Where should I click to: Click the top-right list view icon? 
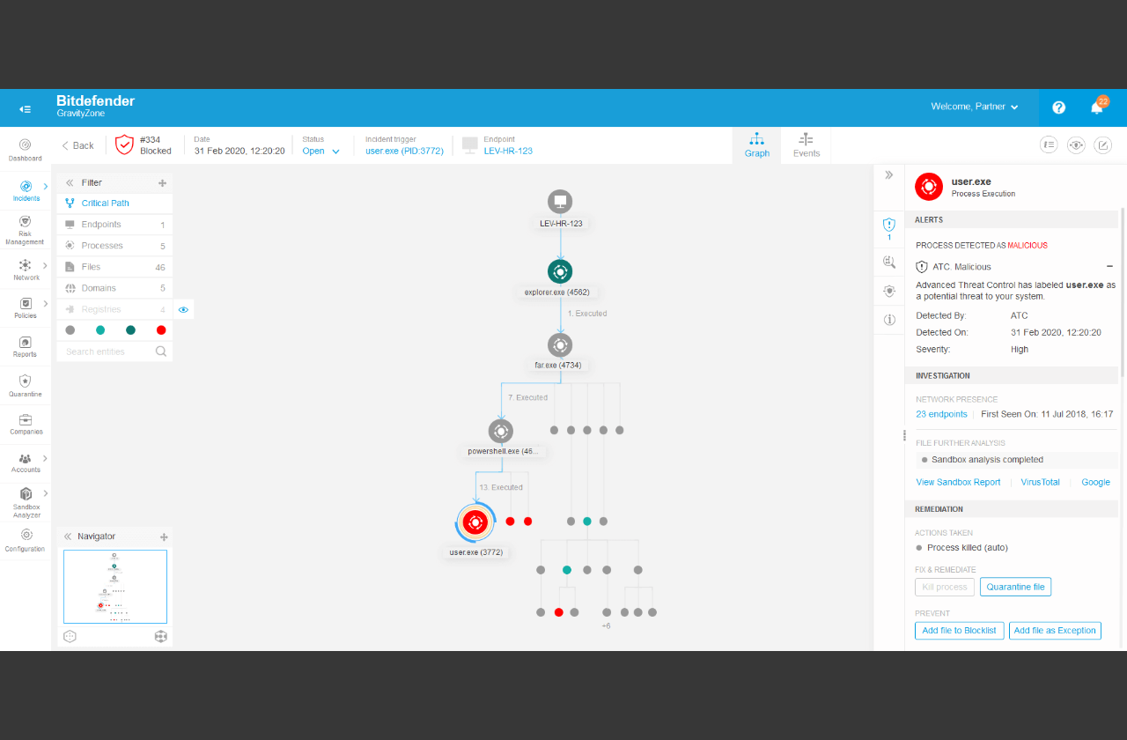click(1048, 145)
